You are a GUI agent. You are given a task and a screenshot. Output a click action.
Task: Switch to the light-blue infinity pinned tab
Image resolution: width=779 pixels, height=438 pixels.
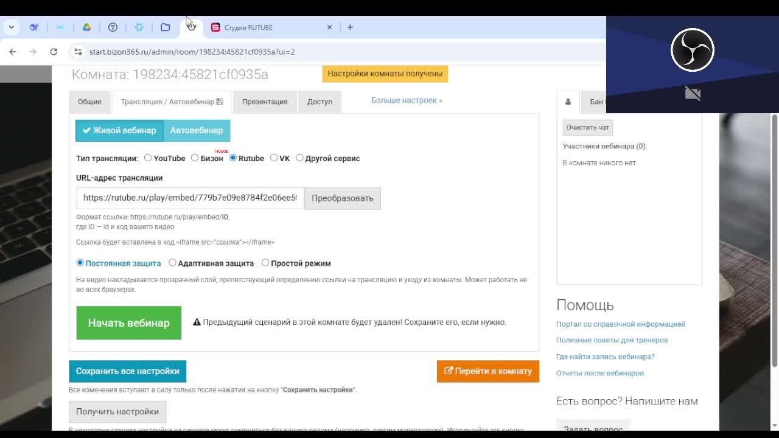pyautogui.click(x=60, y=27)
